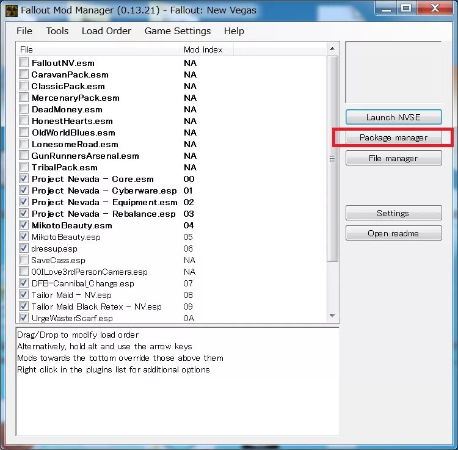Check the MercenaryPack.esm plugin
This screenshot has height=450, width=458.
[24, 97]
